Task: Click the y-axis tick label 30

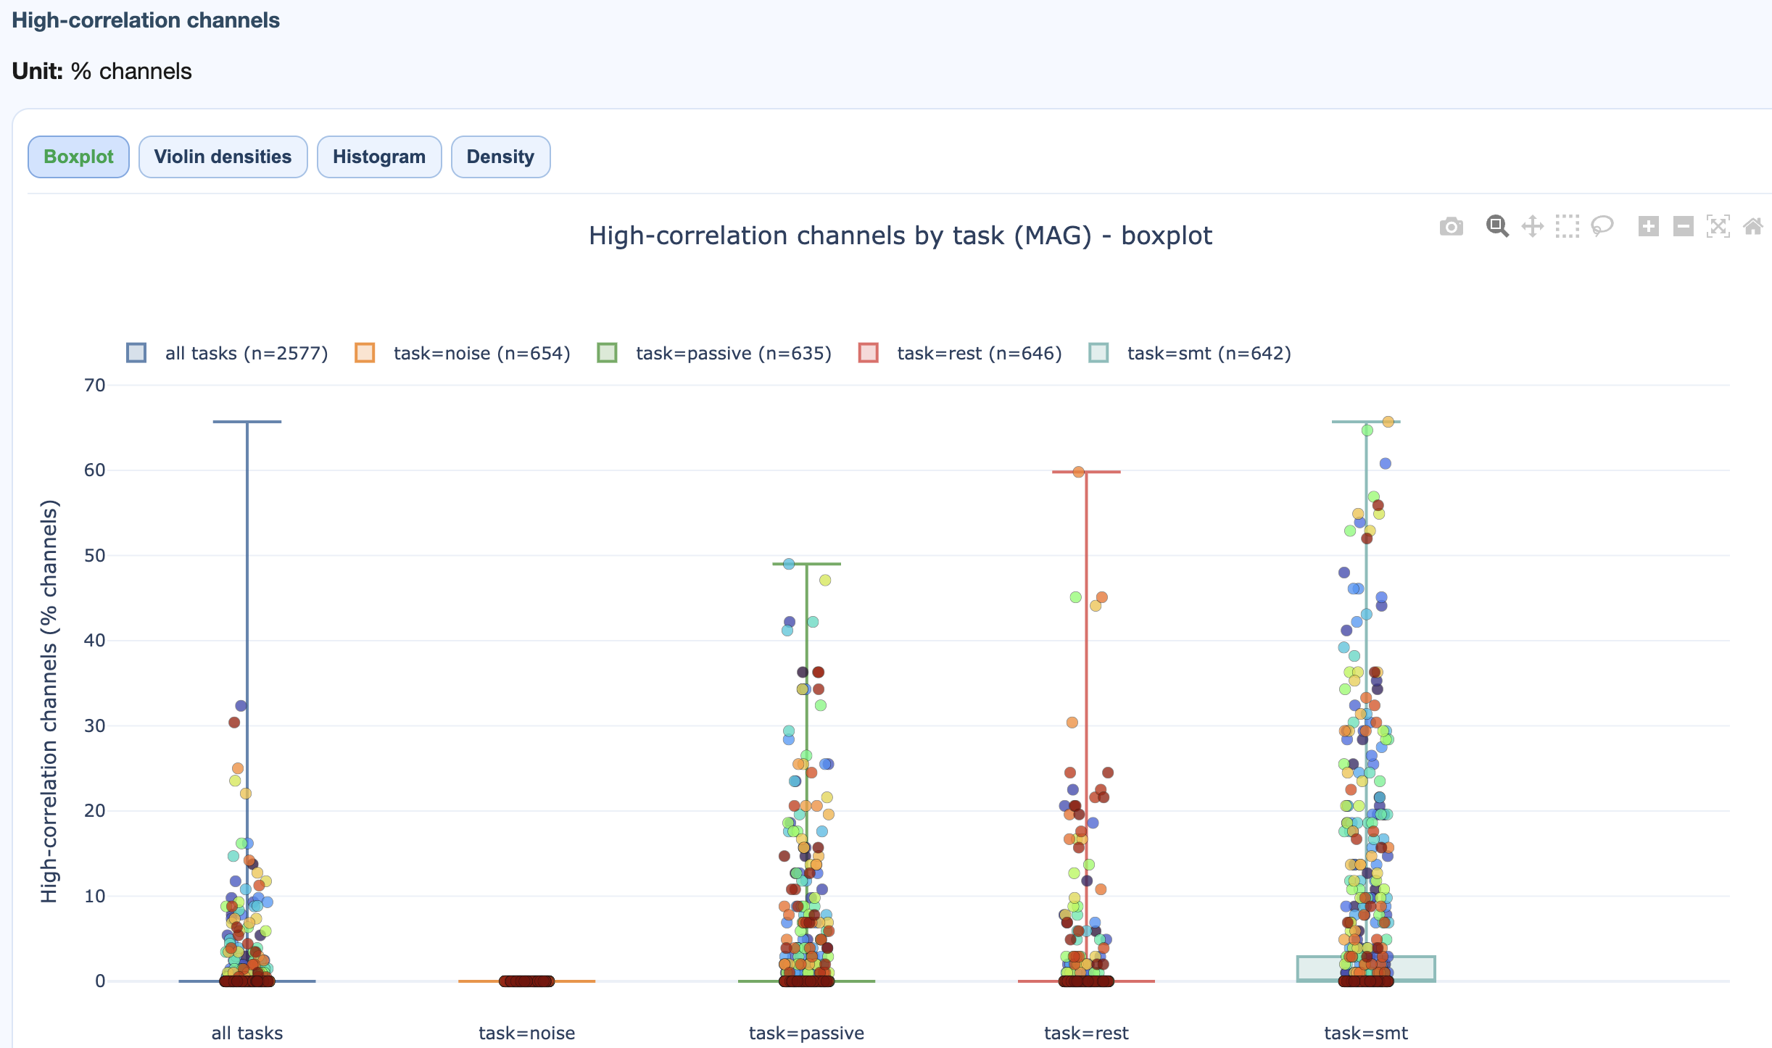Action: [95, 725]
